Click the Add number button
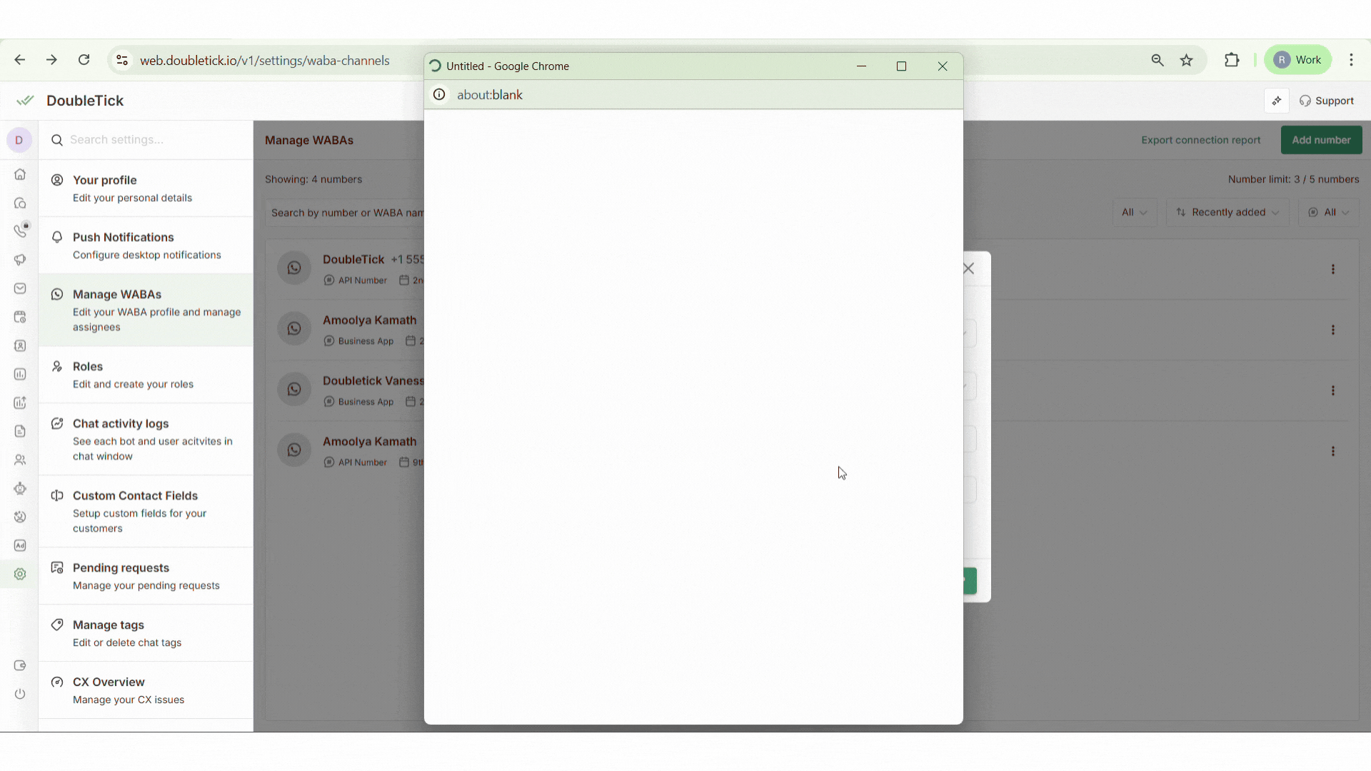Screen dimensions: 1371x771 [x=1321, y=140]
